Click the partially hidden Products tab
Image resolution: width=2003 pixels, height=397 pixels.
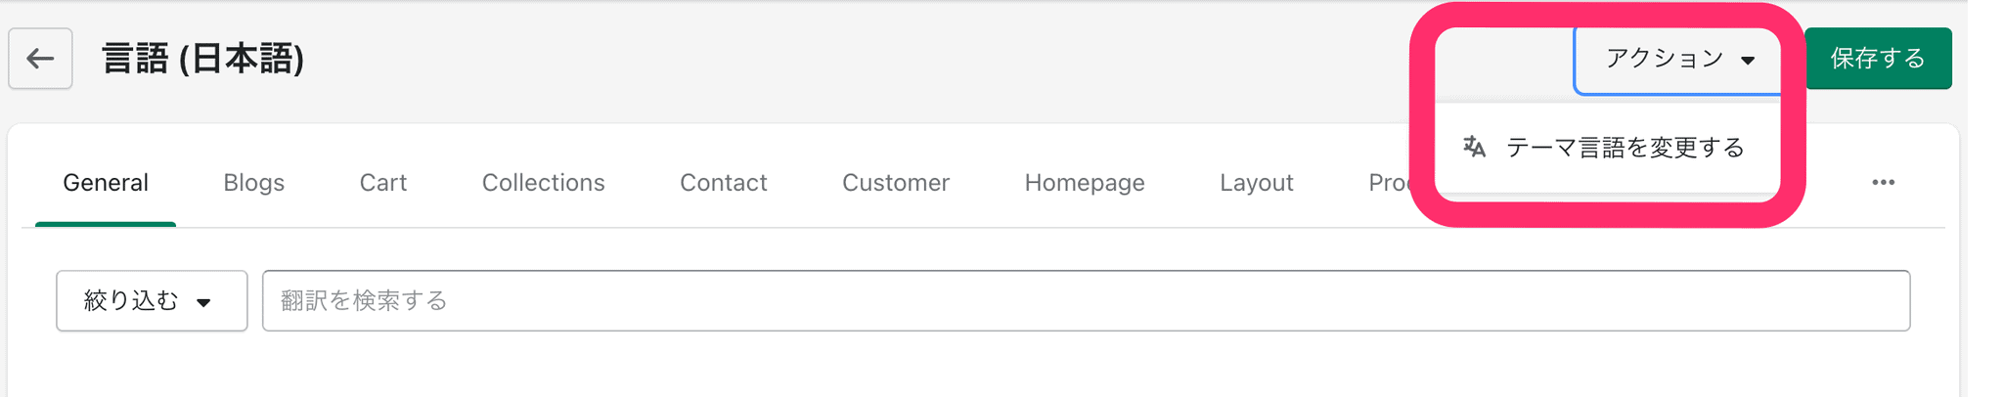1388,183
